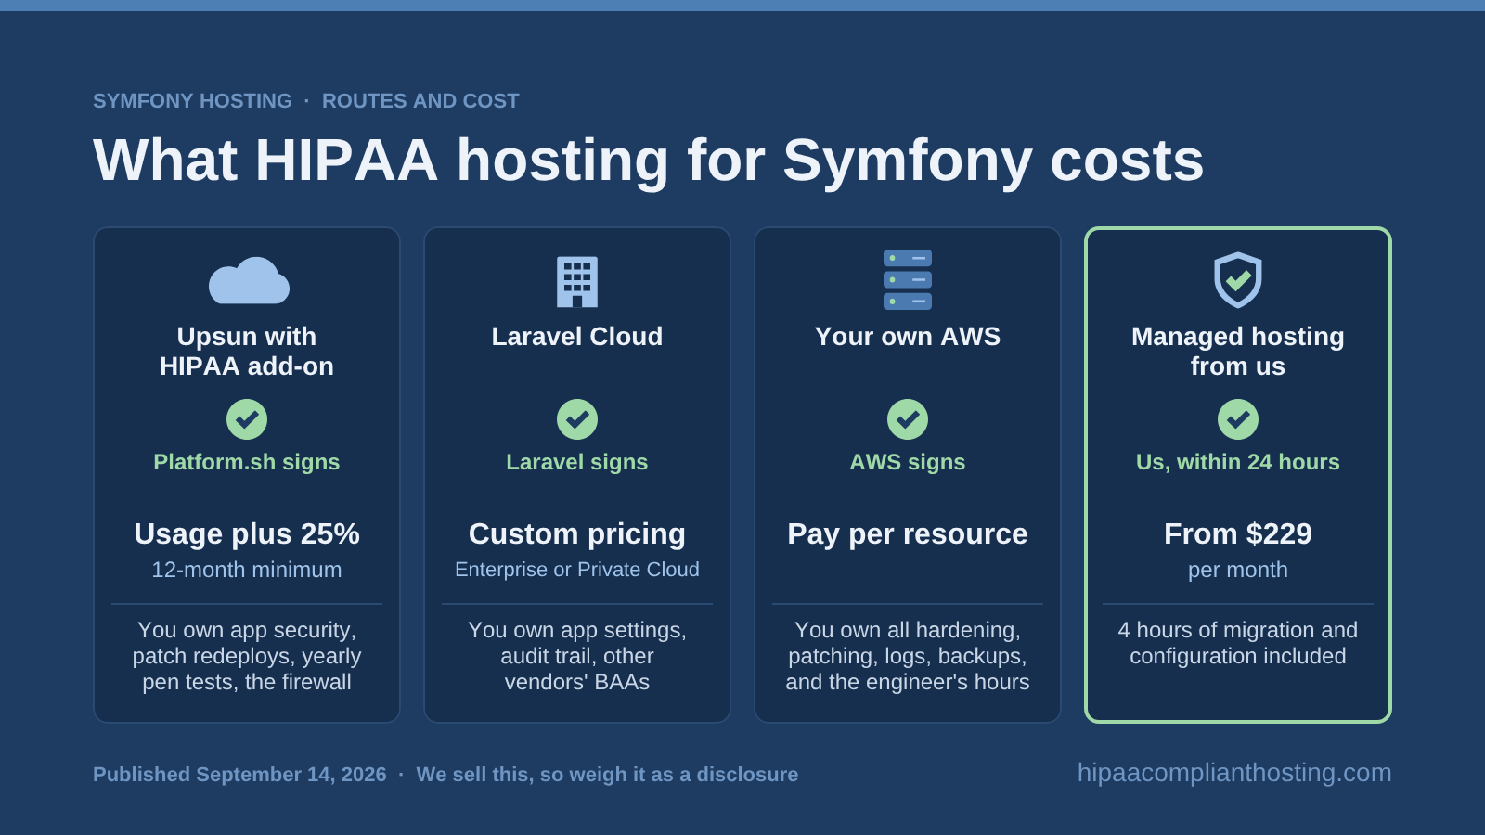
Task: Click the 'We sell this' disclosure note
Action: (x=607, y=775)
